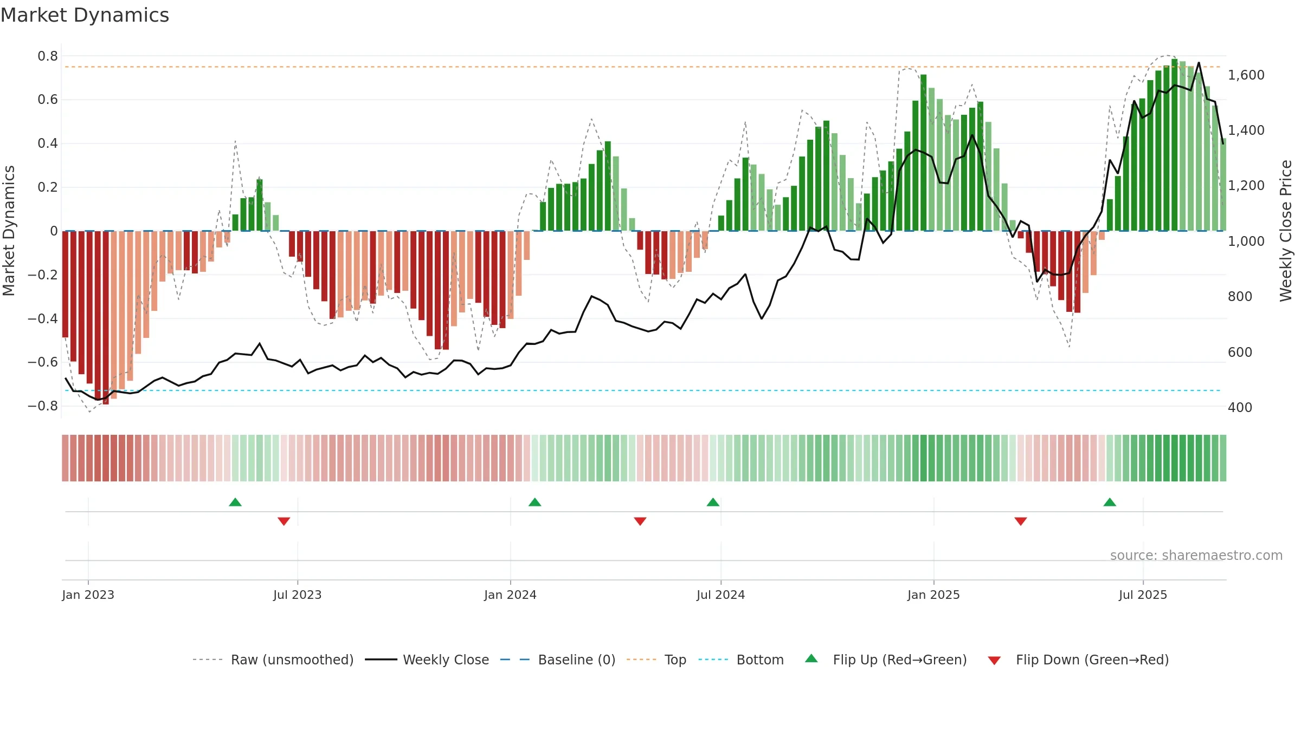The height and width of the screenshot is (731, 1301).
Task: Toggle the Top legend entry
Action: pyautogui.click(x=656, y=660)
